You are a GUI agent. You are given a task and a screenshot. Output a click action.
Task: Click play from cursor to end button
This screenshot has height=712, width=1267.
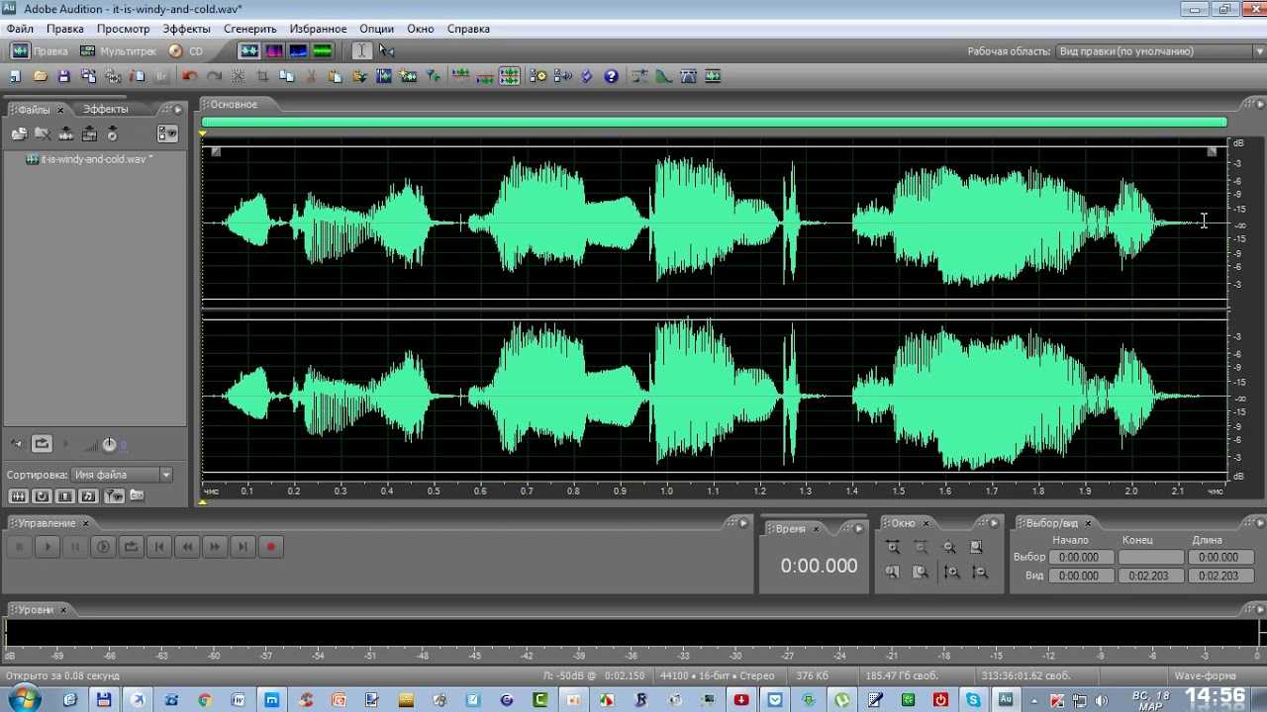(103, 547)
